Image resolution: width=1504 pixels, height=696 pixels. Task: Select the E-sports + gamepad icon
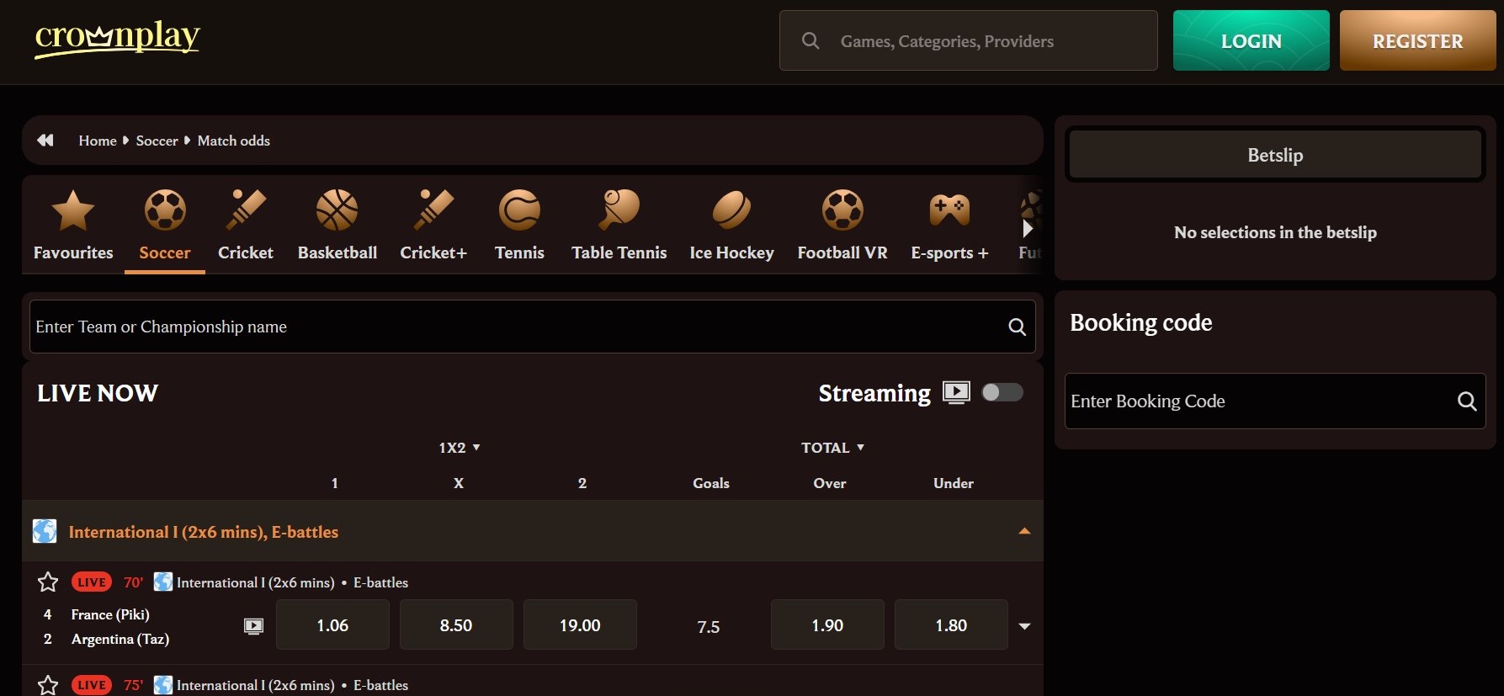point(949,210)
